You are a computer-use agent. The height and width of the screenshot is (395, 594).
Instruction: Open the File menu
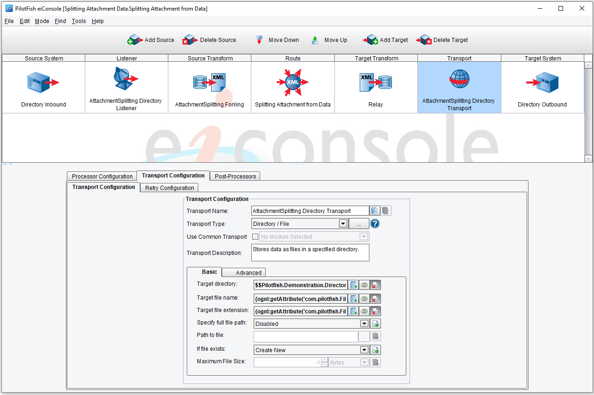coord(9,21)
